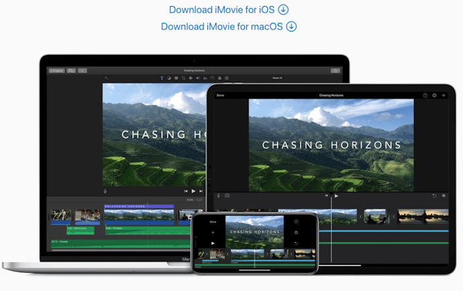Select the Crop tool in the Mac toolbar
This screenshot has height=291, width=463.
click(x=183, y=78)
